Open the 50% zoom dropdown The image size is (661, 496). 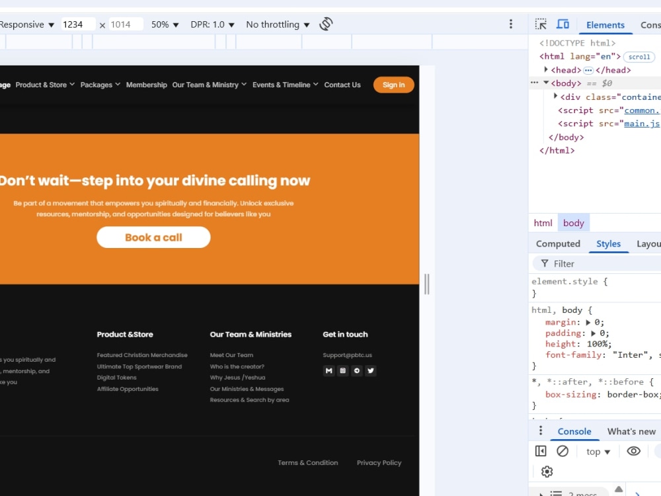pos(165,24)
